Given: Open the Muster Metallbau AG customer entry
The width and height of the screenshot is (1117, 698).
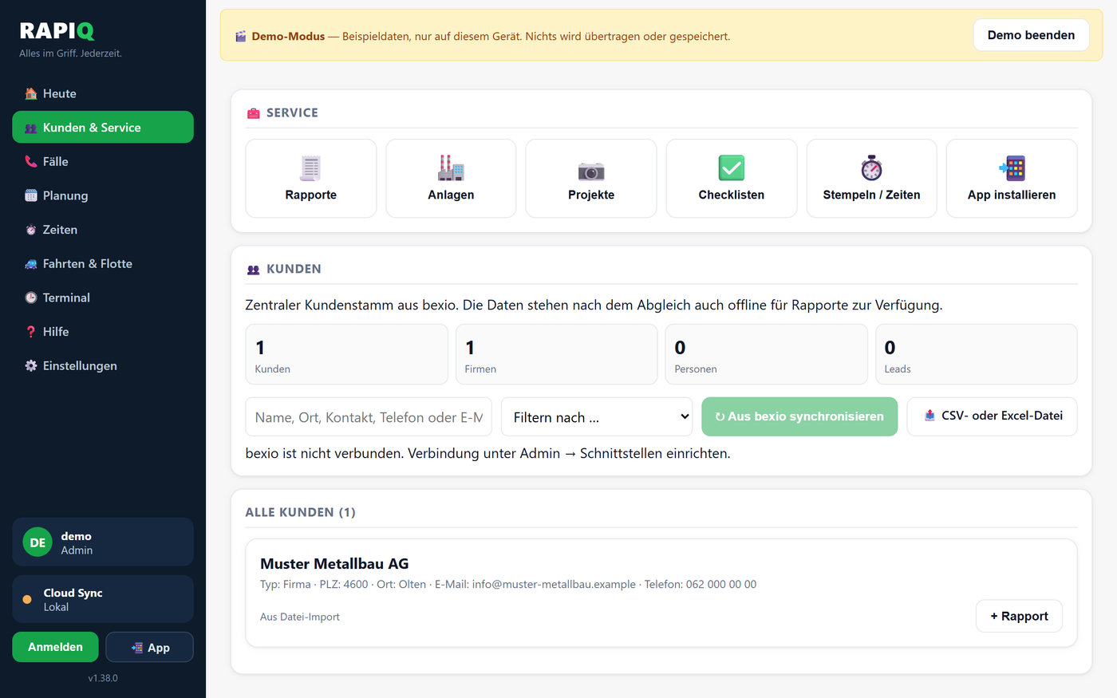Looking at the screenshot, I should [x=661, y=593].
